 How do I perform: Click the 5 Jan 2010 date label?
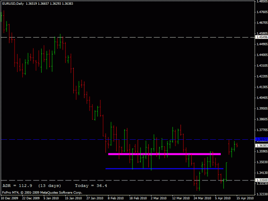click(51, 198)
